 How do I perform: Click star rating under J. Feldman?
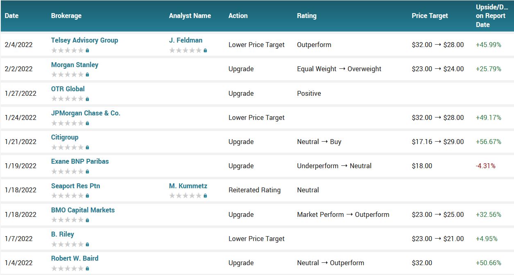point(185,50)
